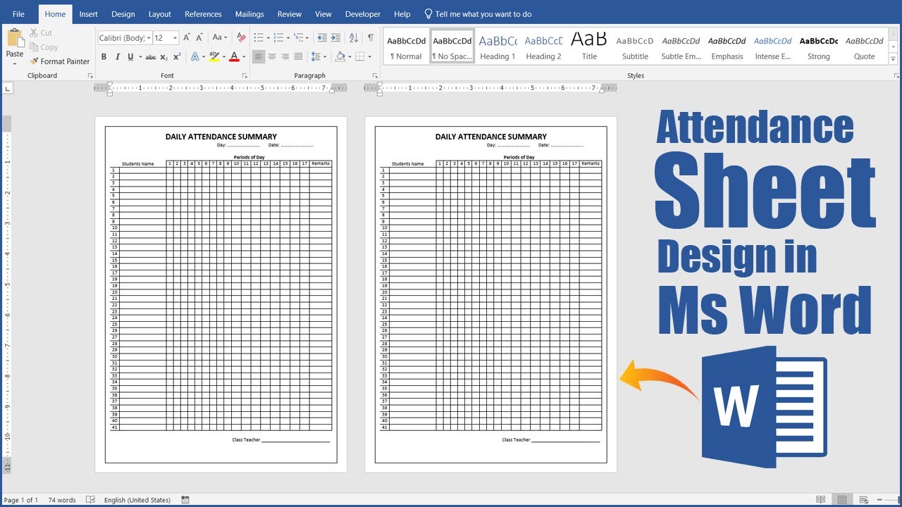Open the Borders dropdown arrow
902x507 pixels.
(370, 57)
